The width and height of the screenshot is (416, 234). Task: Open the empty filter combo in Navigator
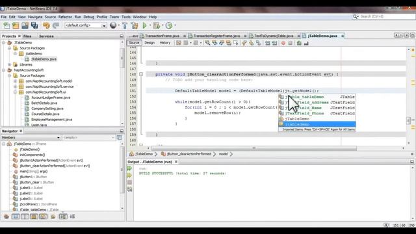(88, 137)
